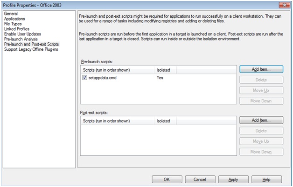
Task: Choose Pre-launch and Post-exit Scripts item
Action: point(32,44)
